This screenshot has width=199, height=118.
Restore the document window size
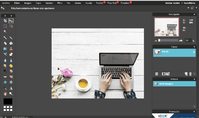[x=192, y=8]
